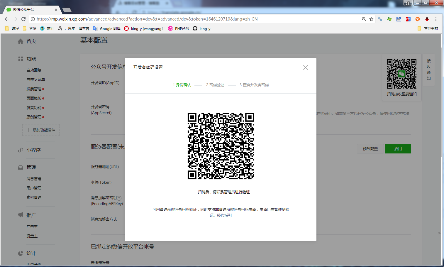The height and width of the screenshot is (267, 444).
Task: Click the blue floppy disk extension icon
Action: click(x=399, y=19)
